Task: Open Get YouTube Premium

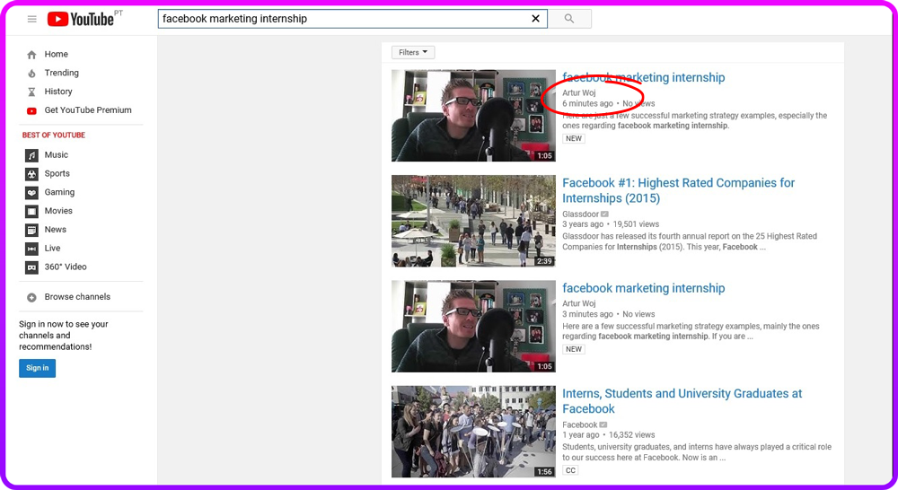Action: [87, 110]
